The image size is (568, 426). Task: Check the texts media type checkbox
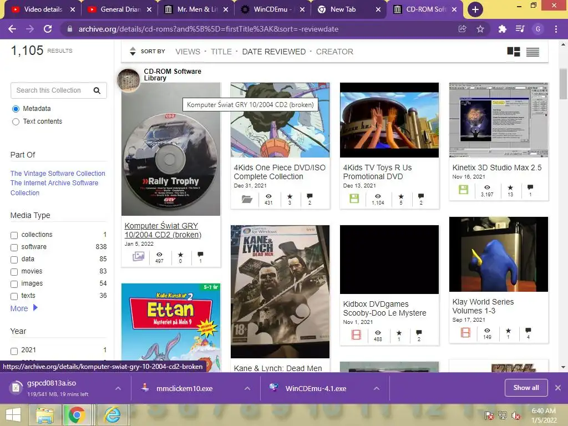pyautogui.click(x=14, y=296)
